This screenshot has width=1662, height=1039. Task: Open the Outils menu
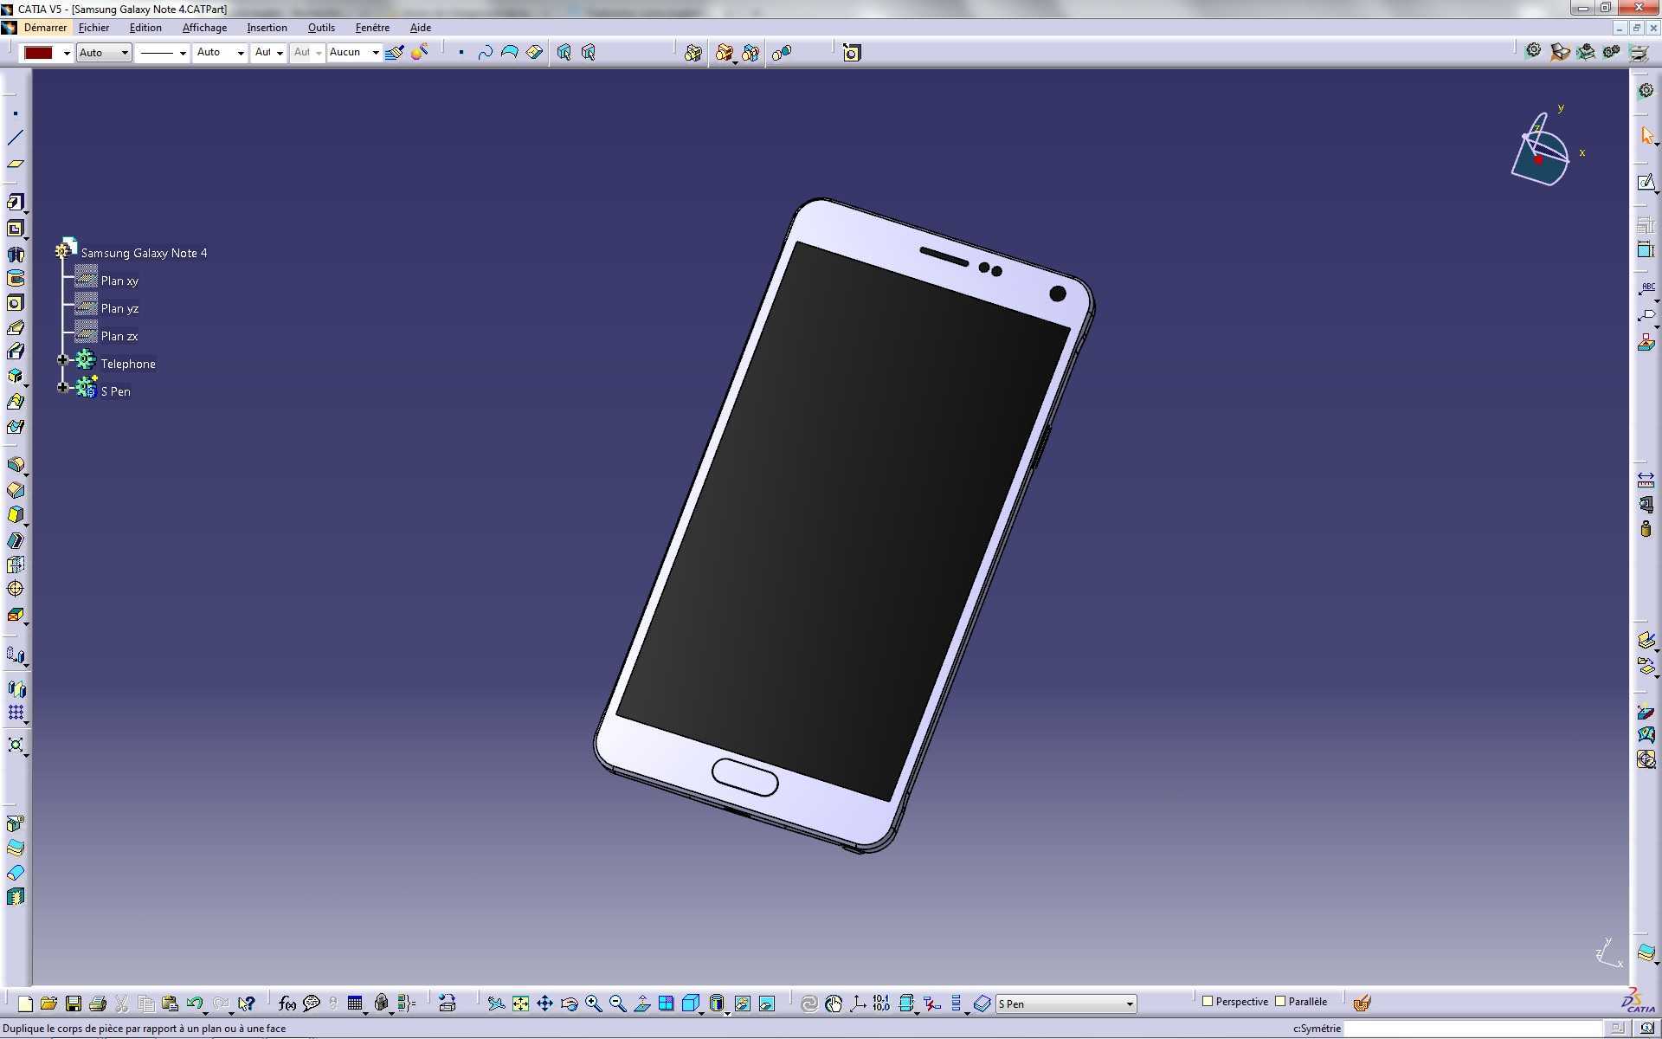click(321, 28)
